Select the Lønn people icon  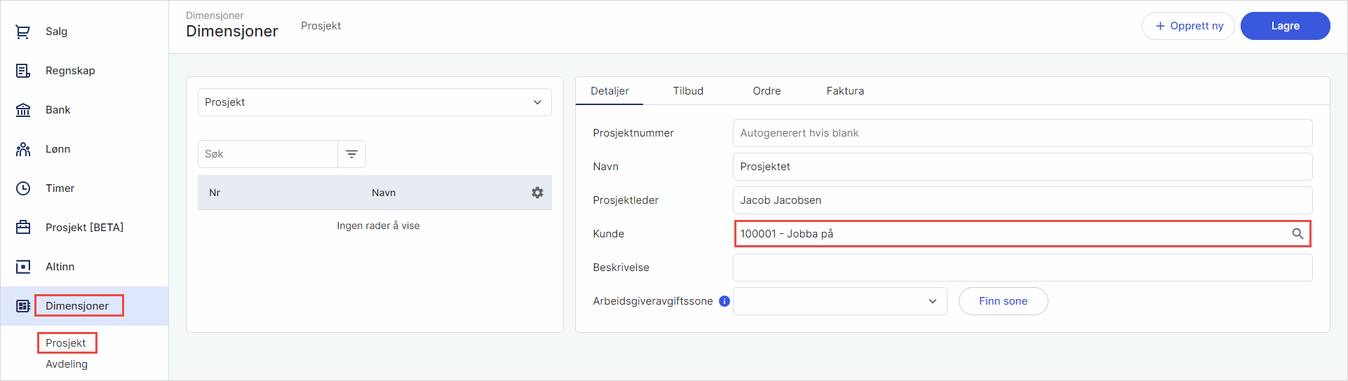(23, 149)
